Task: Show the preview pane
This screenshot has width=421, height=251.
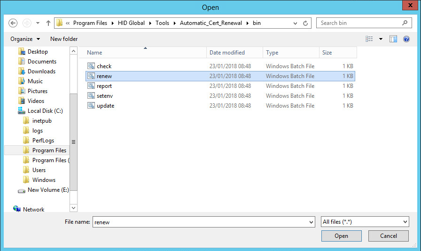Action: [x=393, y=39]
